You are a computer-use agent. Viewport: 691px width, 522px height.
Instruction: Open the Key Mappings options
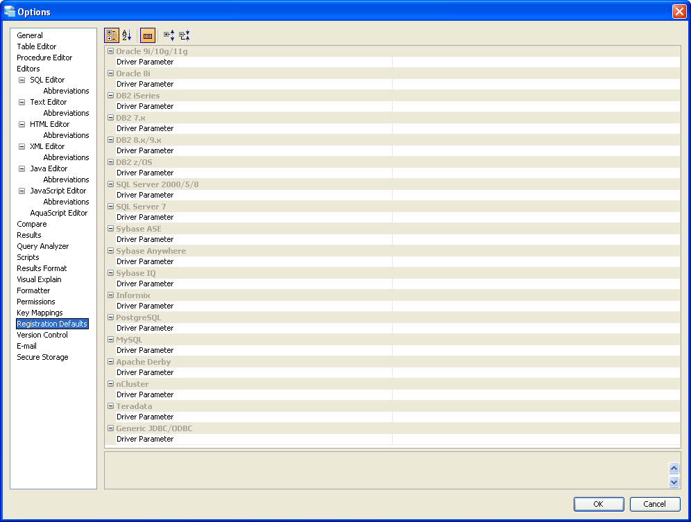point(40,313)
